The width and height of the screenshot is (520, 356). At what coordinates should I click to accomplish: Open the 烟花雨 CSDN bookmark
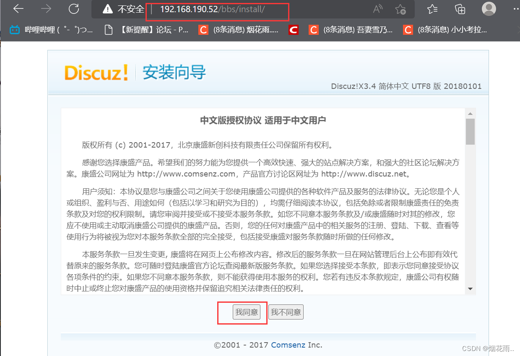coord(239,30)
